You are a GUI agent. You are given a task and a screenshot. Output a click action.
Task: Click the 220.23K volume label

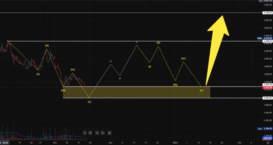click(267, 138)
